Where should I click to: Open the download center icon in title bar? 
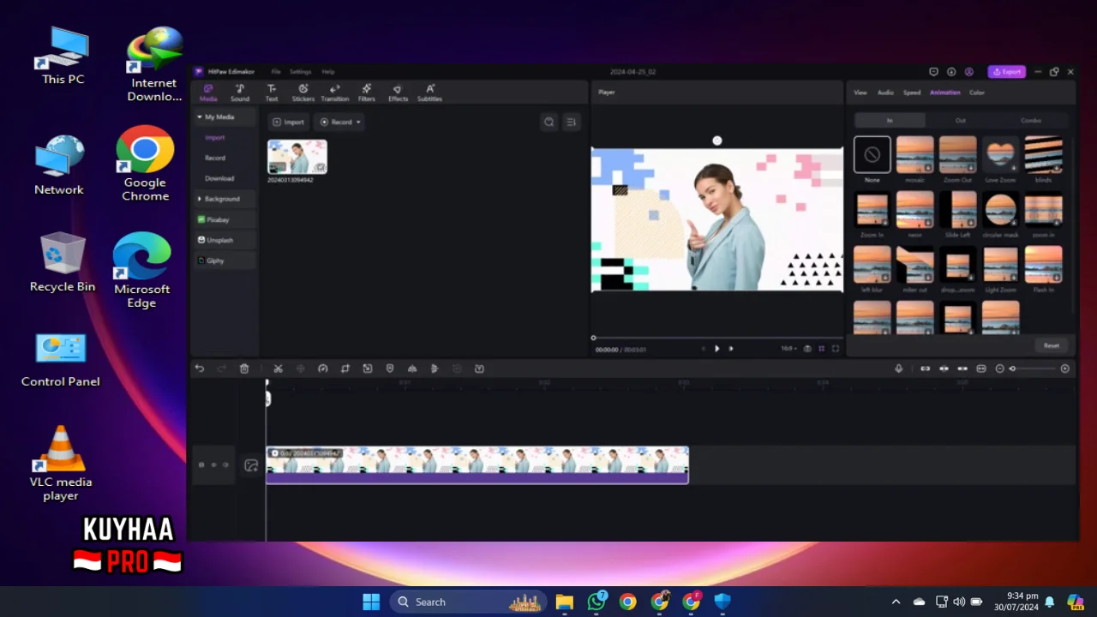(x=951, y=72)
